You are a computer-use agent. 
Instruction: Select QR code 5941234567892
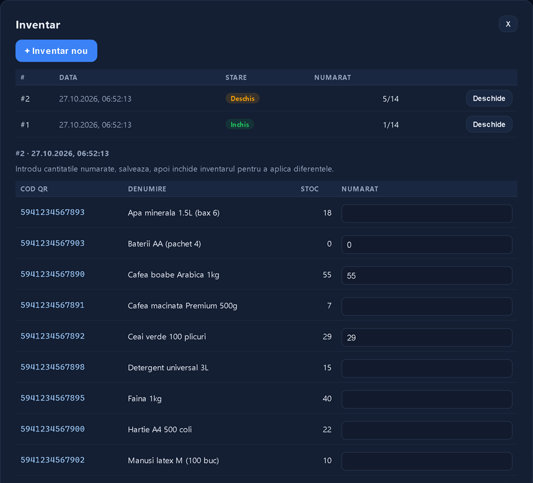coord(53,336)
